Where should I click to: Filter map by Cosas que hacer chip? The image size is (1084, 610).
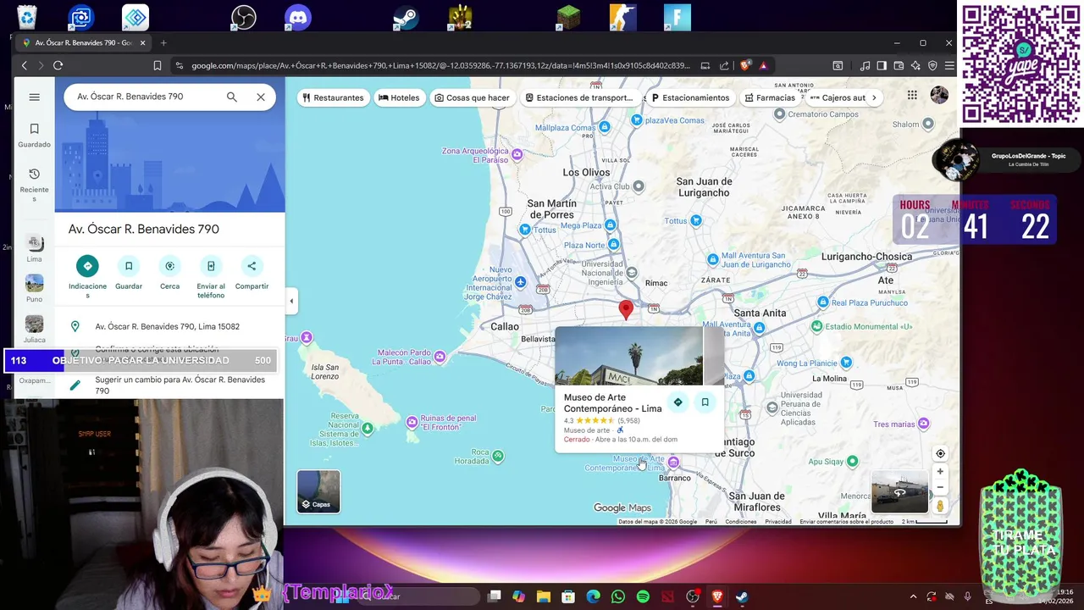pos(473,97)
